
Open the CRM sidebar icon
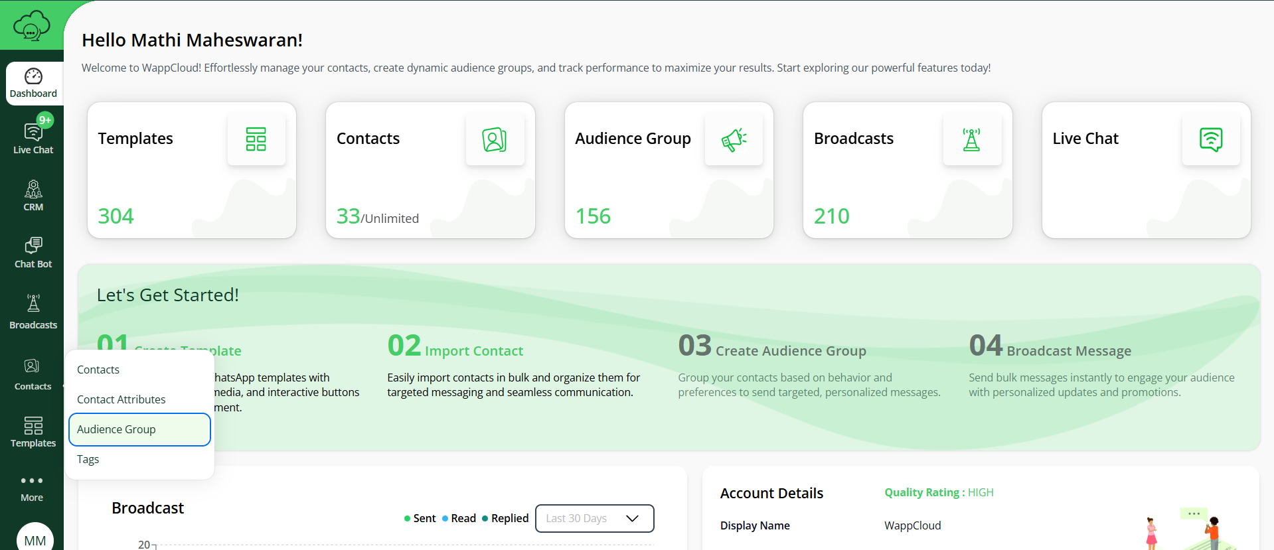(33, 196)
